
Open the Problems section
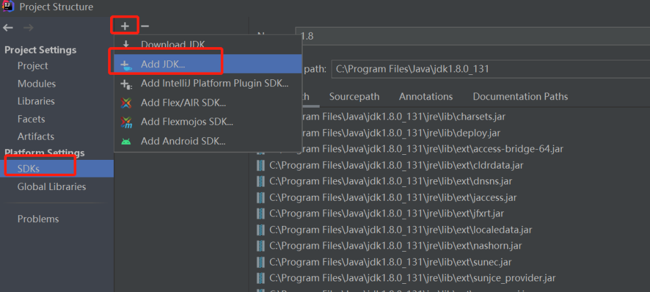pyautogui.click(x=38, y=219)
